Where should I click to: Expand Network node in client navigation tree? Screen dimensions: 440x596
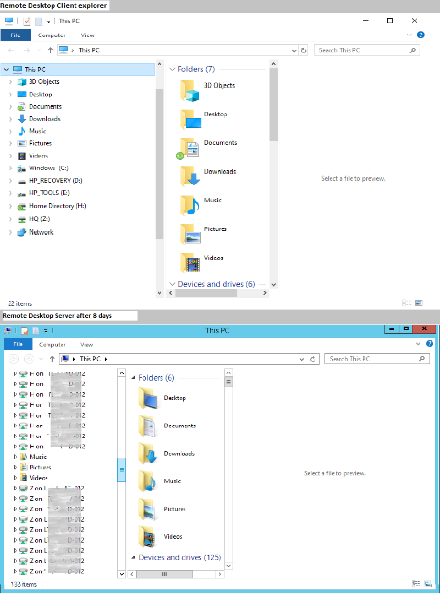(x=10, y=232)
